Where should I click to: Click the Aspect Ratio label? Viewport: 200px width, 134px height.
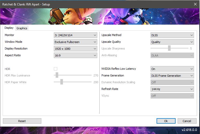[x=13, y=55]
